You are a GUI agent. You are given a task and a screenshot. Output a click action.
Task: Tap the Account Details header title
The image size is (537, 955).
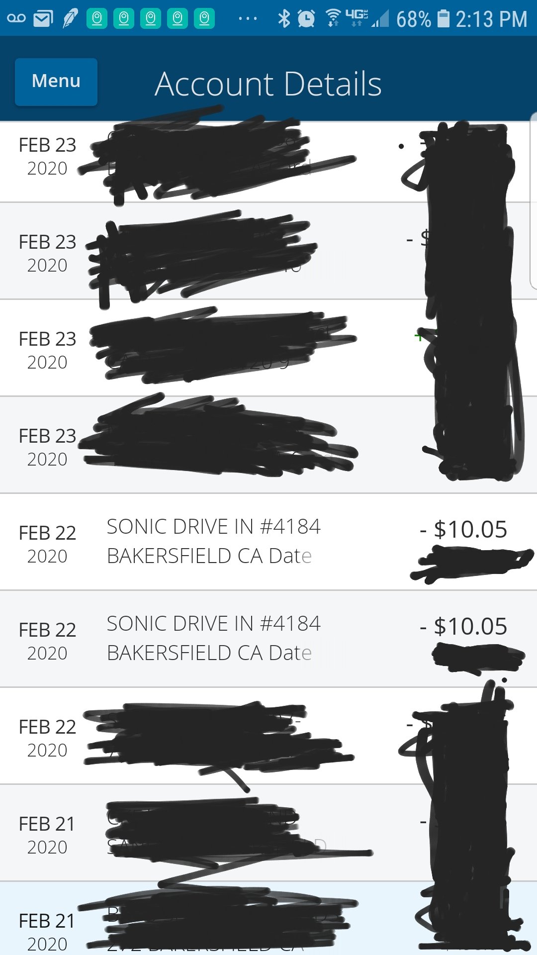pos(268,84)
